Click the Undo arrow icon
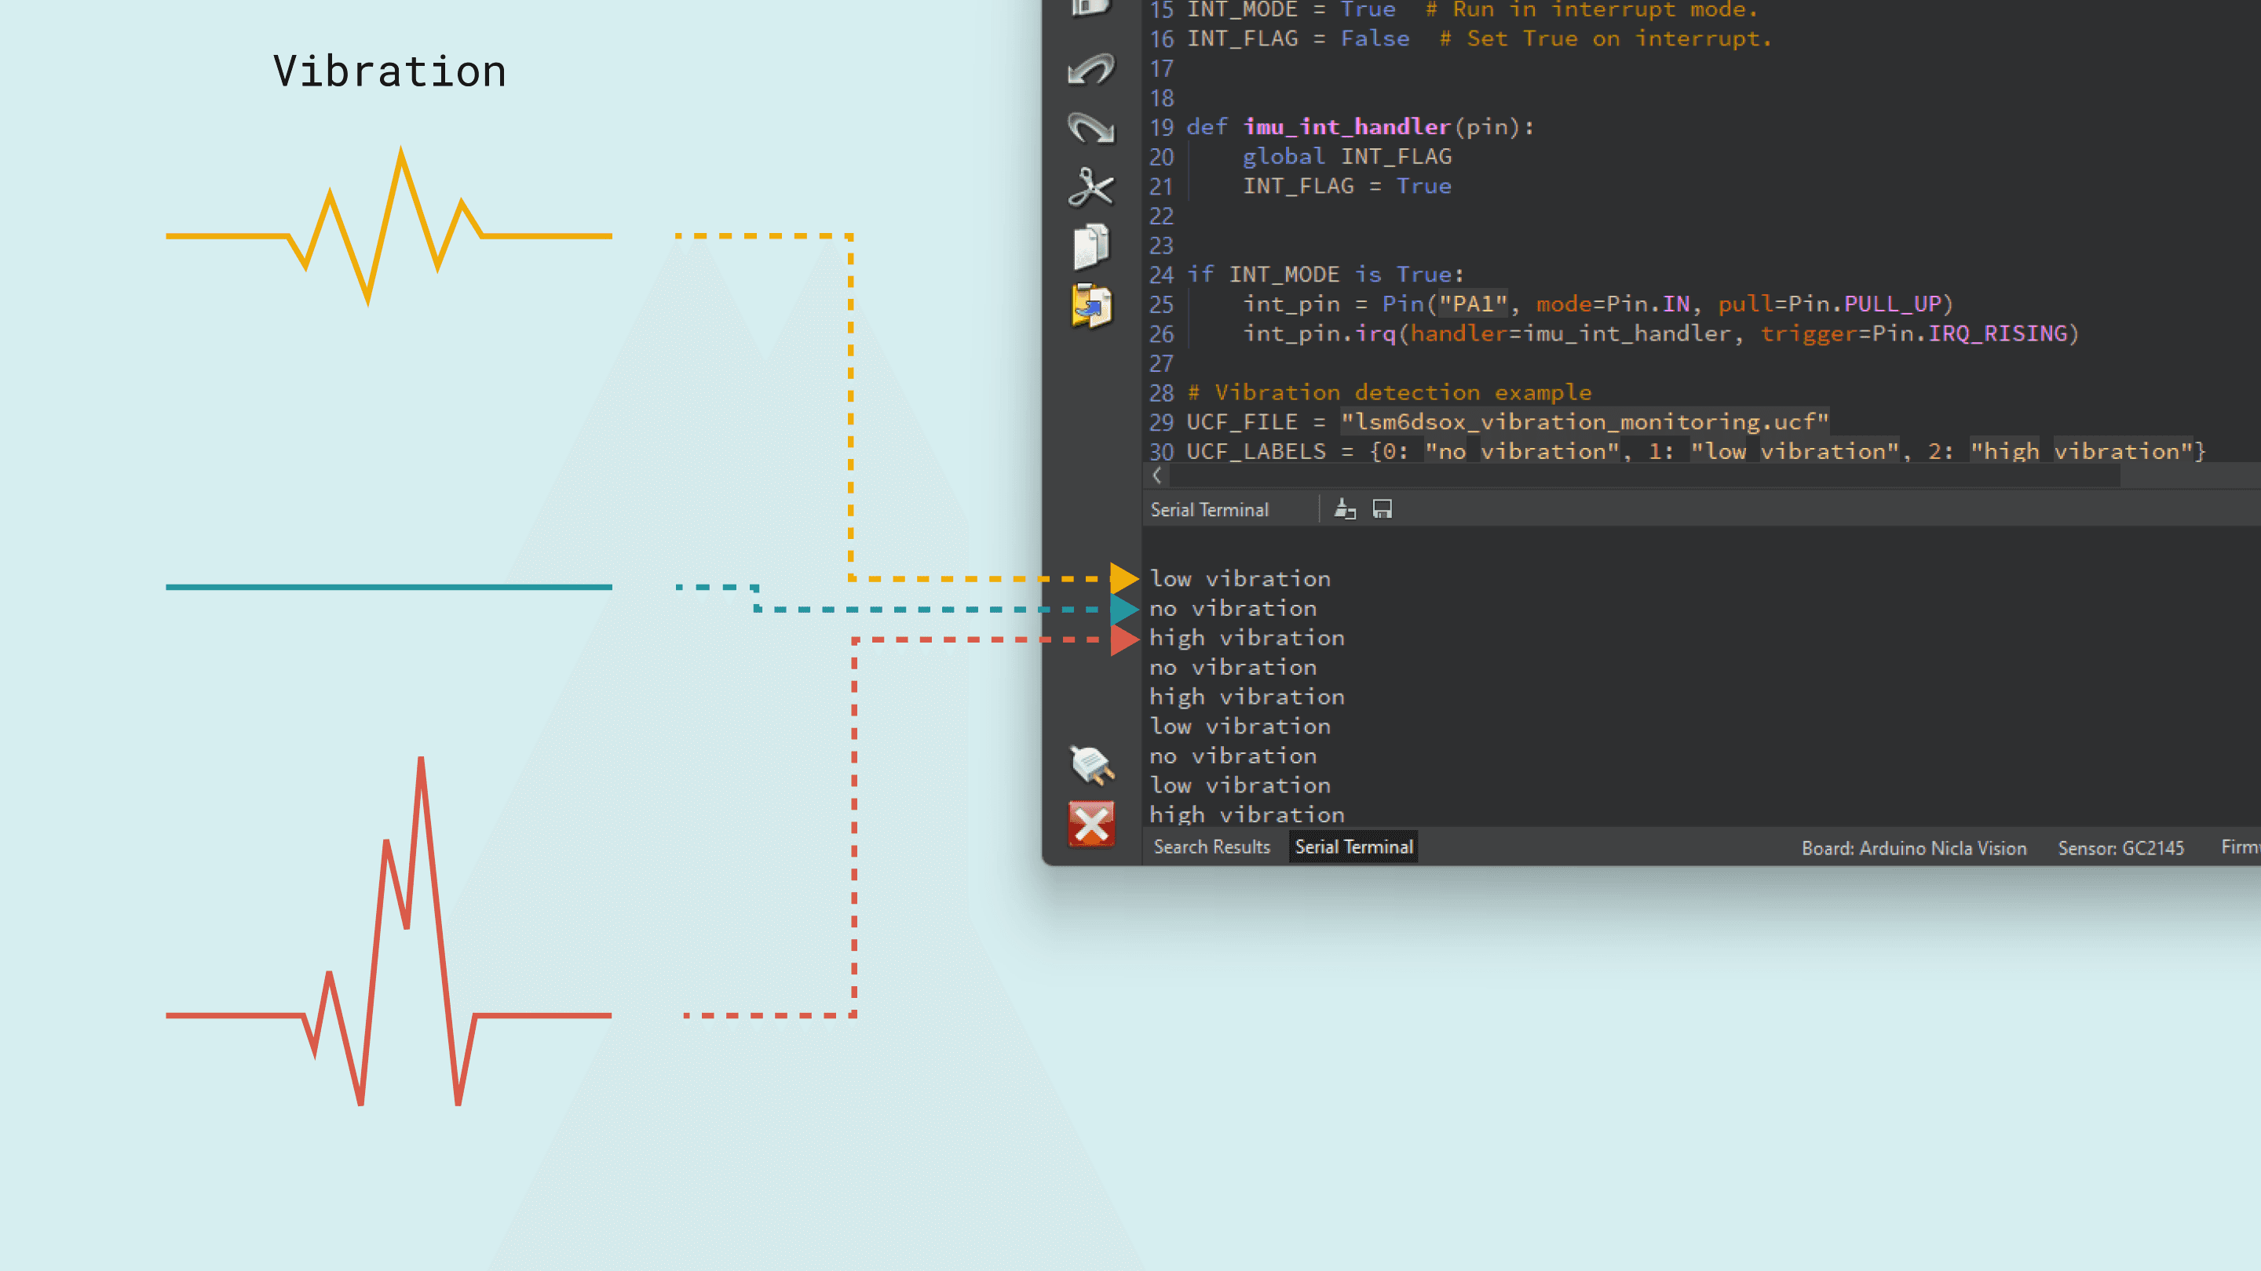The height and width of the screenshot is (1271, 2261). 1091,69
